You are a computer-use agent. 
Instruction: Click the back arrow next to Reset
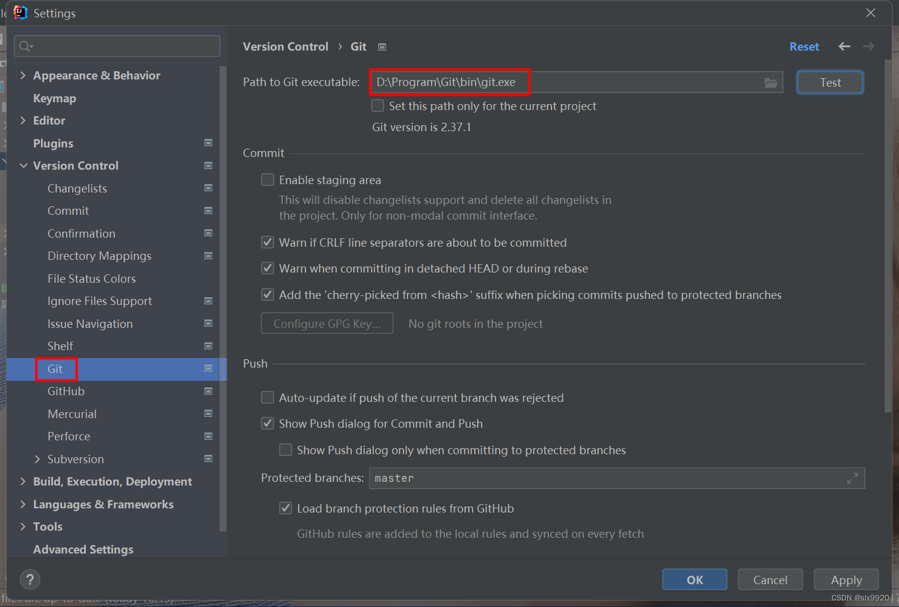(844, 46)
